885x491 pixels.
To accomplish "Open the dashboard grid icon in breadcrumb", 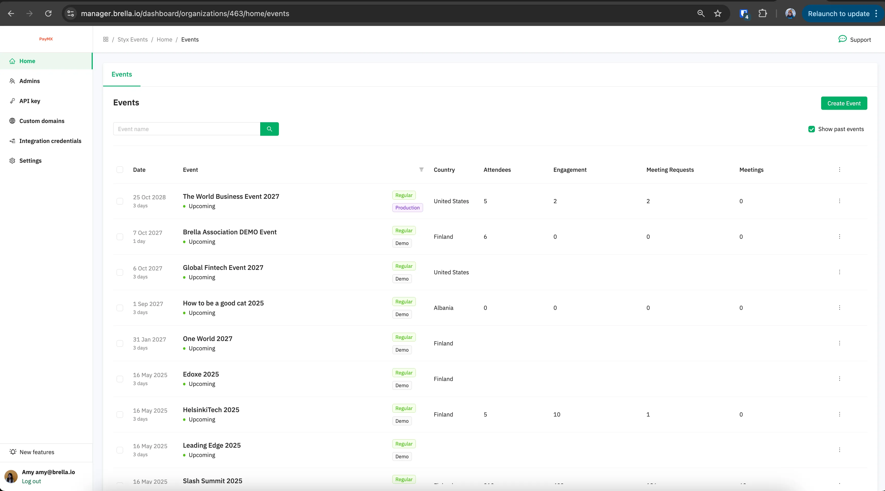I will pyautogui.click(x=106, y=39).
